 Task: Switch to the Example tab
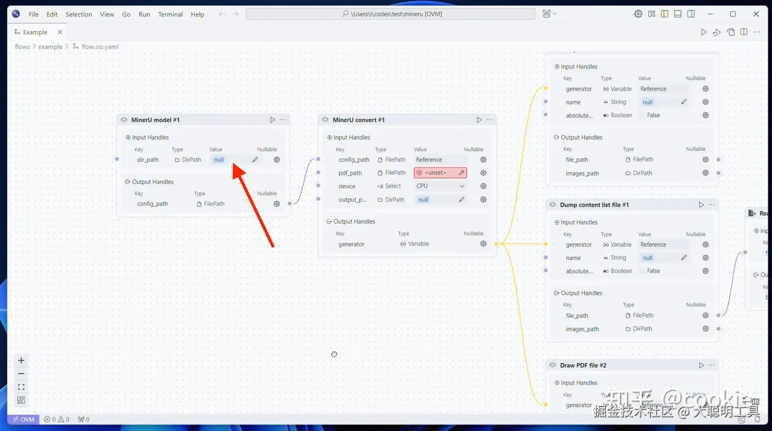[x=35, y=32]
